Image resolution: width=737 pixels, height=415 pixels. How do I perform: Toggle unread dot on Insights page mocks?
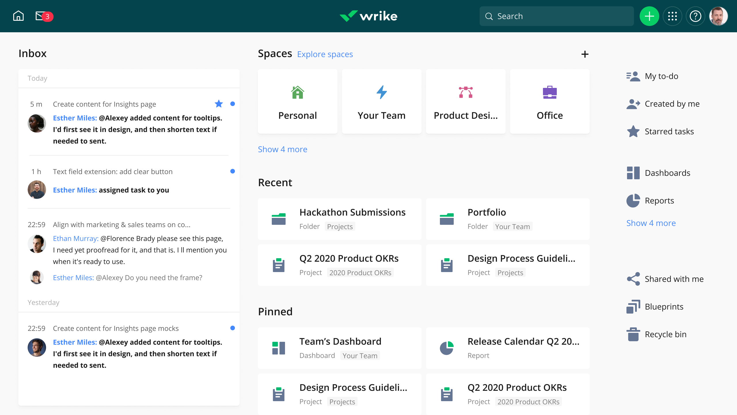(x=233, y=328)
